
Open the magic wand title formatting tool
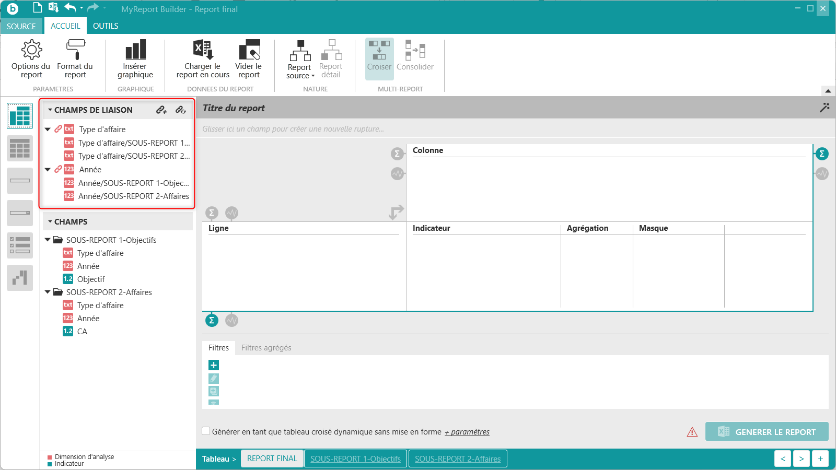825,108
